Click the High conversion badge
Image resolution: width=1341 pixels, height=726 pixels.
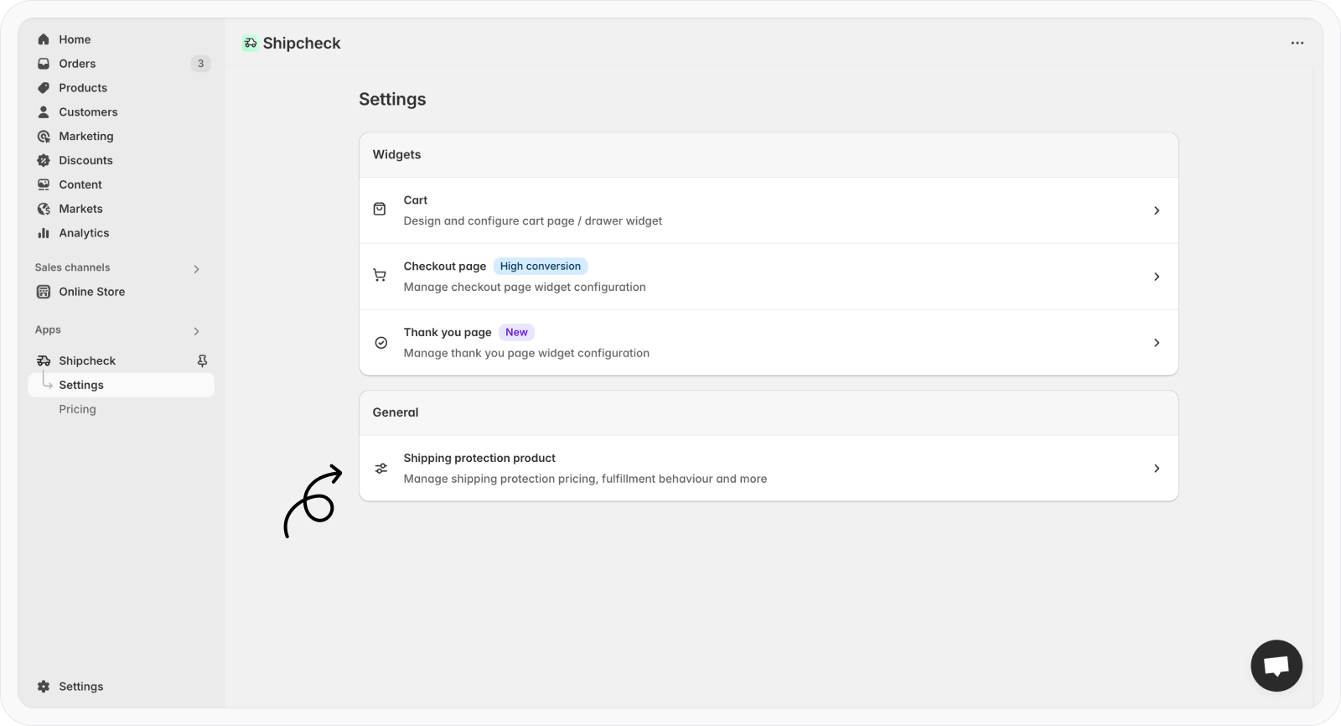(x=541, y=267)
